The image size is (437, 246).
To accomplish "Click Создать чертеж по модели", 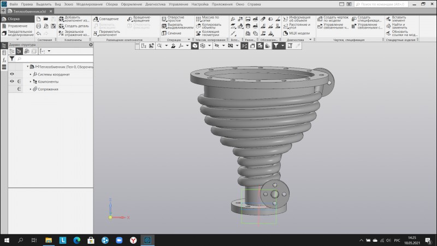I will pos(333,19).
